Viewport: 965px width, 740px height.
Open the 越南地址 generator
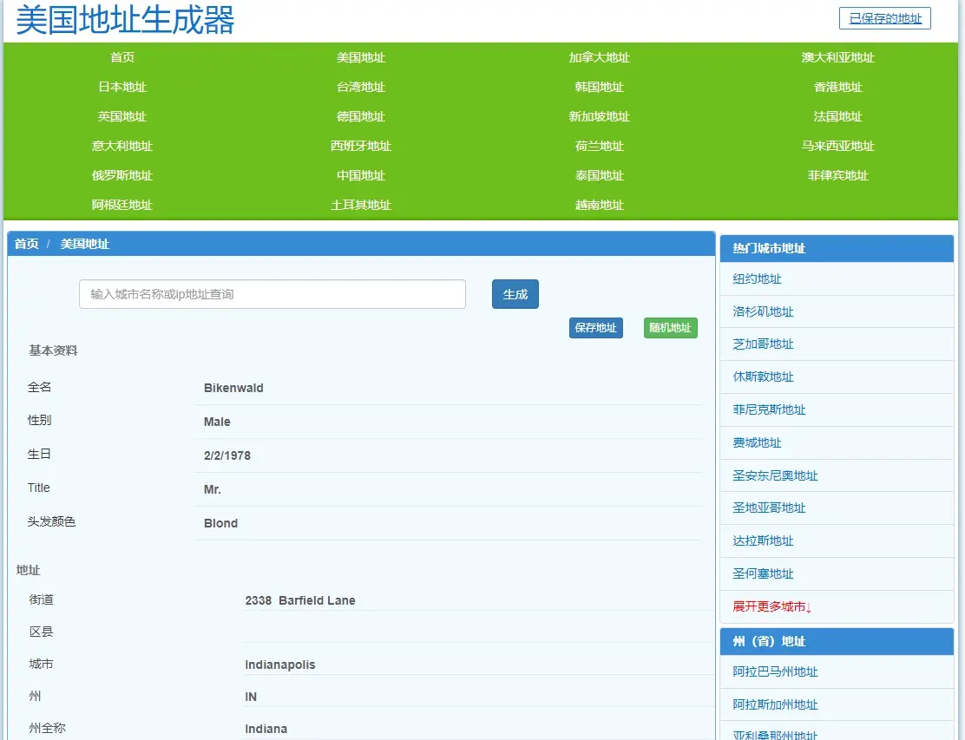click(x=599, y=205)
